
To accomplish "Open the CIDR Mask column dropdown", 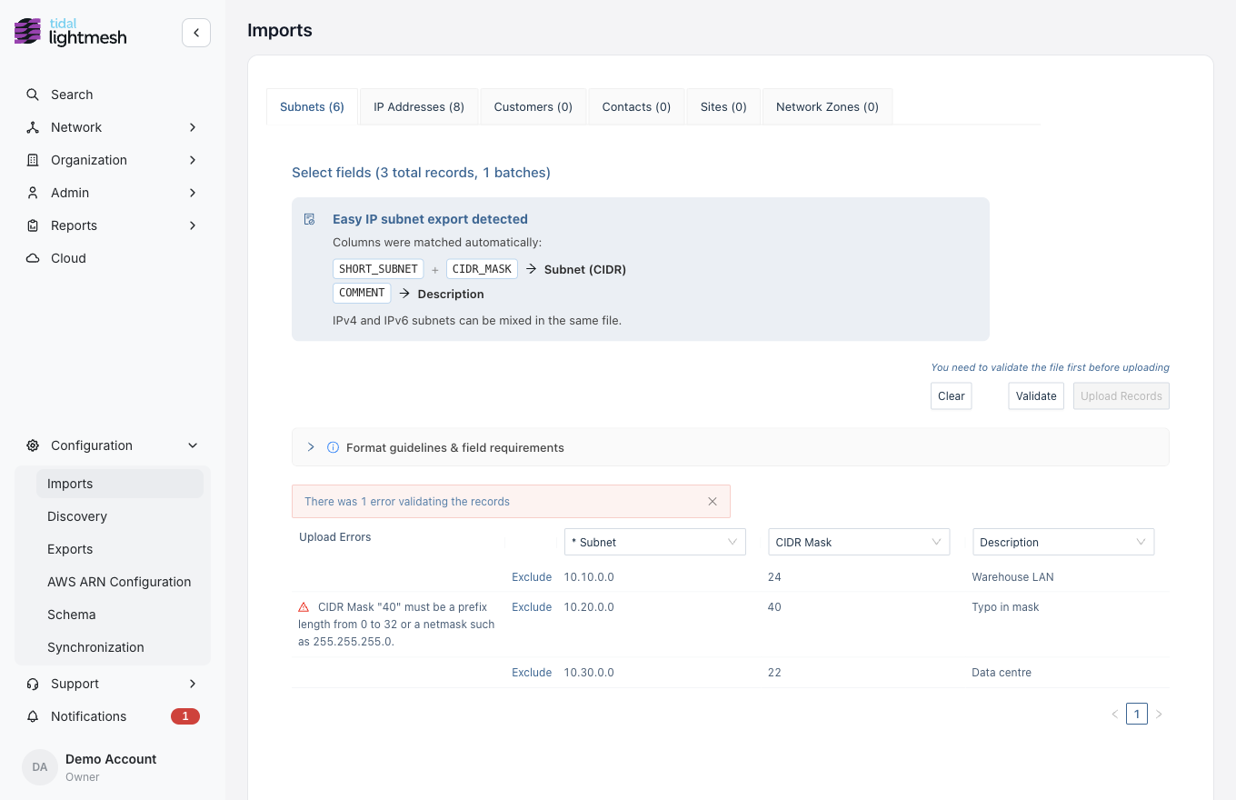I will 859,542.
